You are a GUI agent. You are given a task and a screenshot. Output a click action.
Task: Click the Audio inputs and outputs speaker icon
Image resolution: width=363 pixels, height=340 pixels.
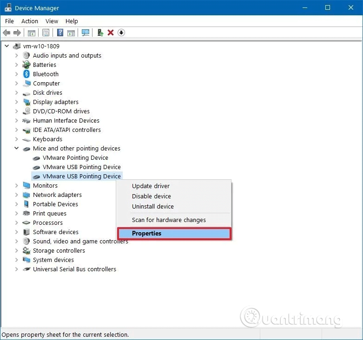point(26,56)
